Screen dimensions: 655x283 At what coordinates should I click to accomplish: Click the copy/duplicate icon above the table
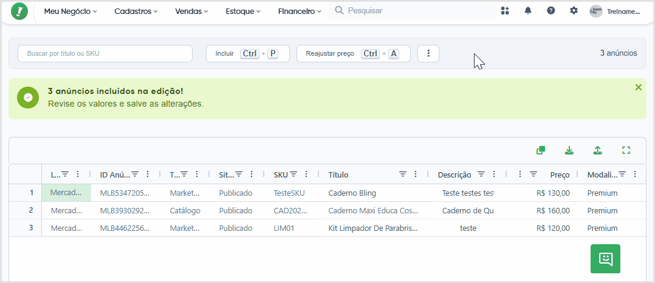pos(541,150)
